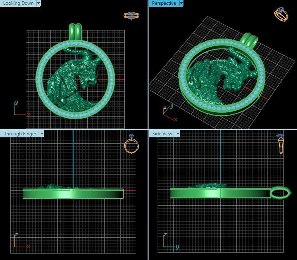The height and width of the screenshot is (260, 297).
Task: Click the front ring icon in Through Finger
Action: click(x=131, y=144)
